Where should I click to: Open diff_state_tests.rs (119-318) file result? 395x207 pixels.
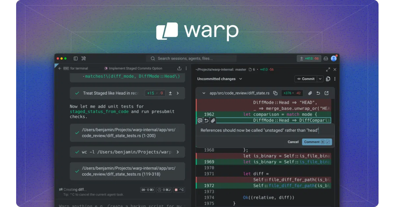click(x=127, y=171)
